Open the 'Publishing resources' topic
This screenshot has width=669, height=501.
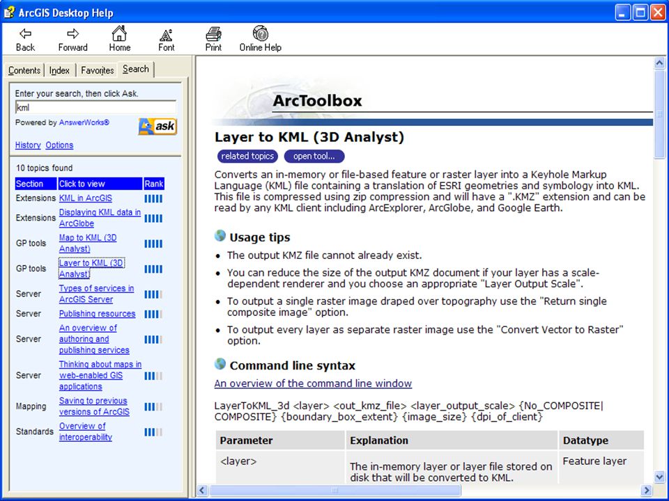tap(97, 314)
